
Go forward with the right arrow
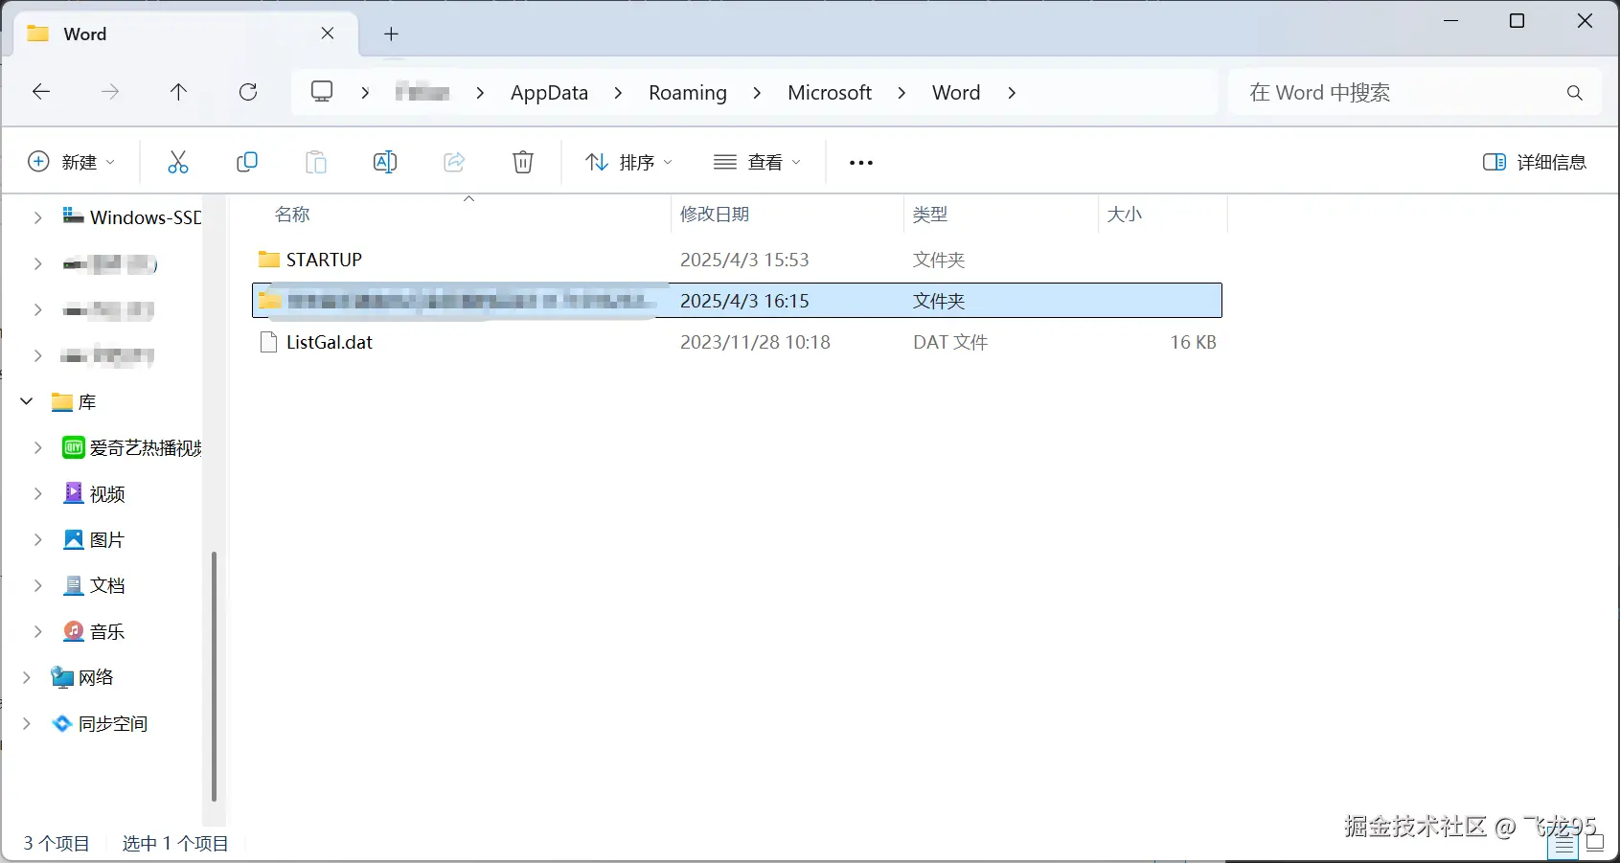[110, 92]
